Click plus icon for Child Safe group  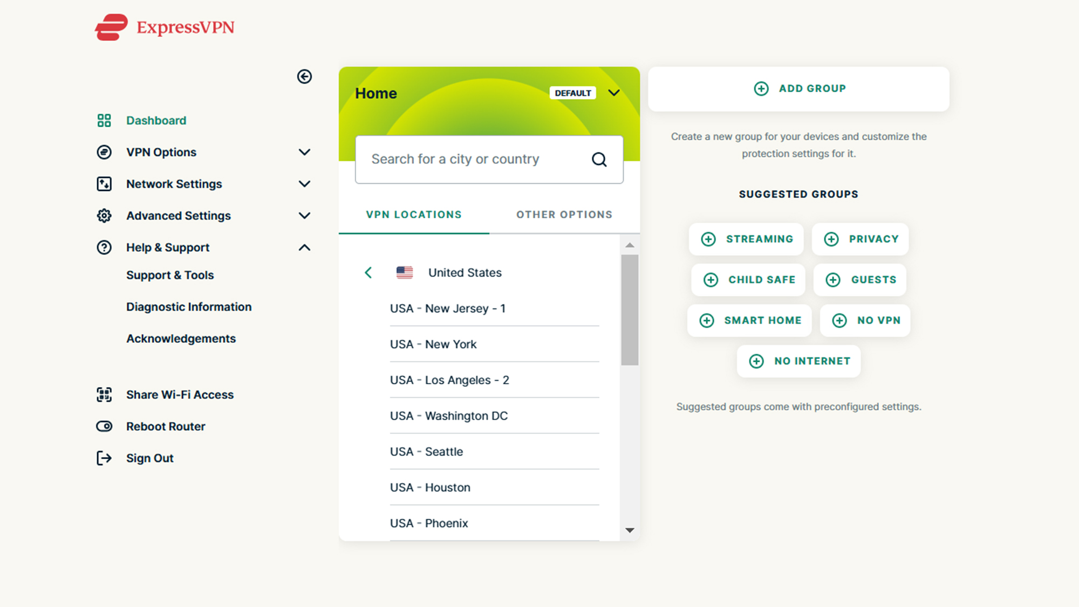[x=711, y=280]
